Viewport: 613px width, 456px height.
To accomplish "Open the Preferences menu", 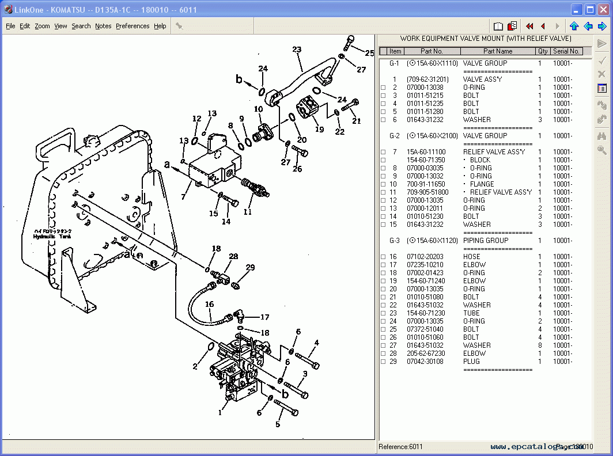I will 133,26.
